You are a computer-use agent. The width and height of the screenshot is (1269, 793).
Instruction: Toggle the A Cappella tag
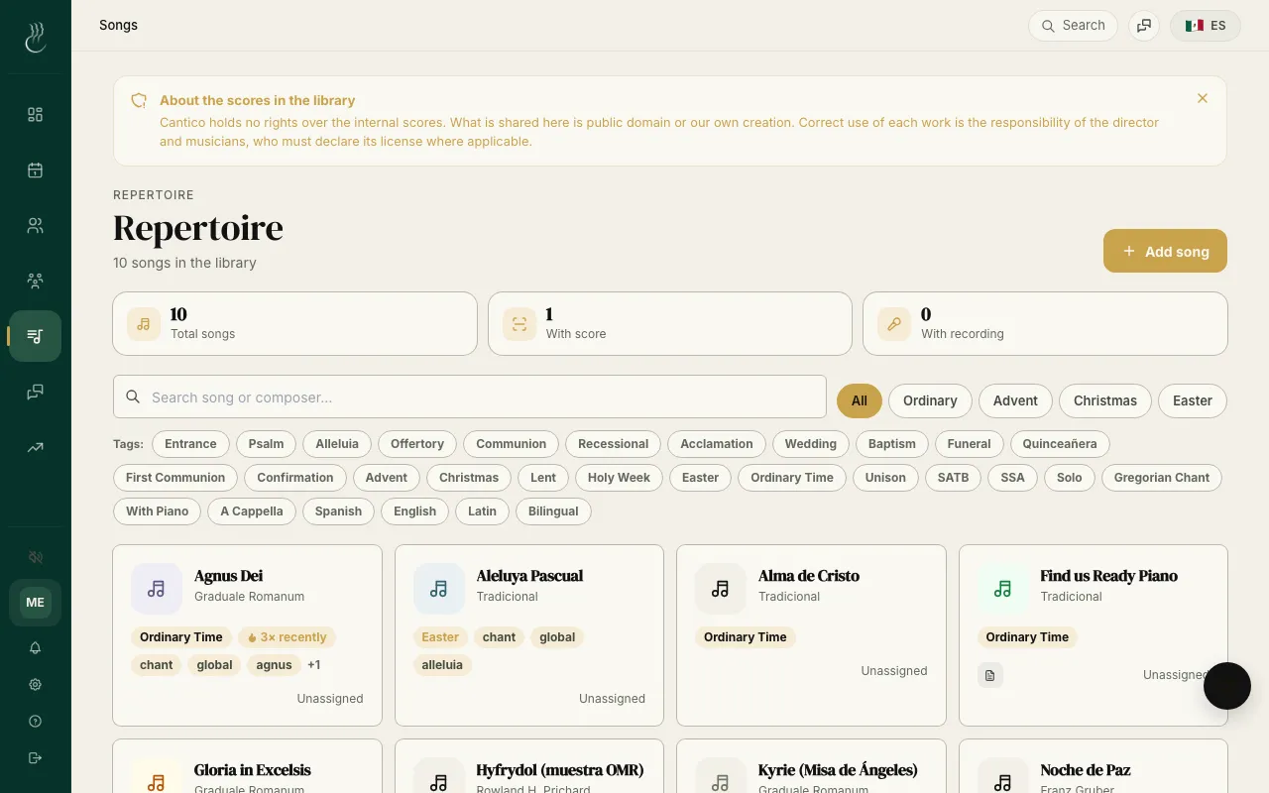tap(252, 511)
